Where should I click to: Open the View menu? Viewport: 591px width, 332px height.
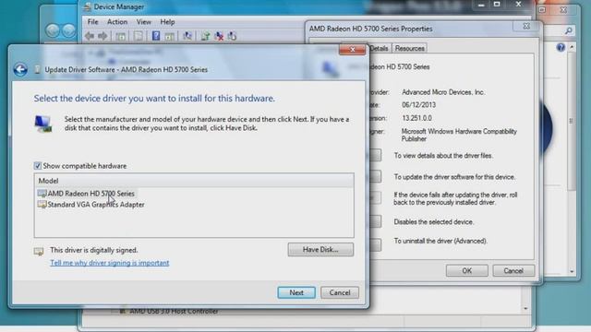[x=144, y=22]
